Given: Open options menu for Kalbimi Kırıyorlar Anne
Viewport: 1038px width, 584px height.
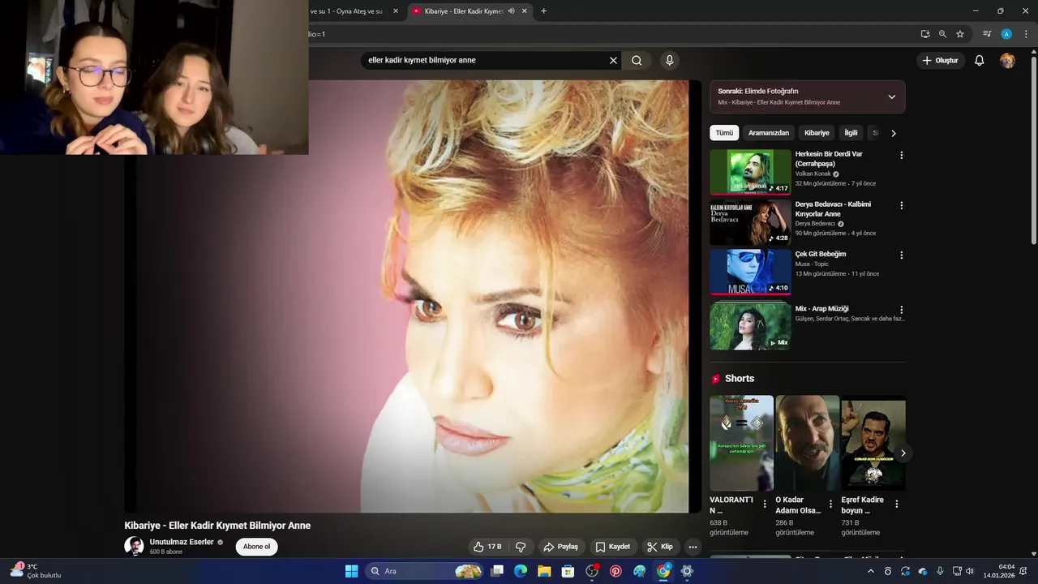Looking at the screenshot, I should 901,205.
